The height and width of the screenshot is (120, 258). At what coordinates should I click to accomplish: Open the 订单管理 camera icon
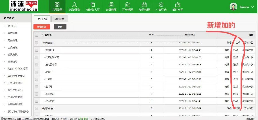128,5
